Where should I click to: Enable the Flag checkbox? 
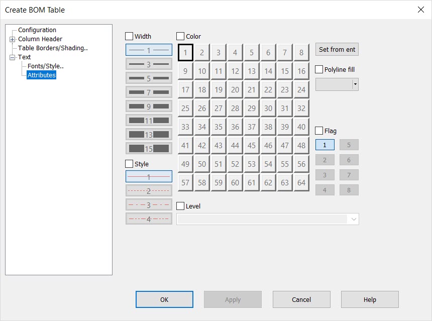(x=318, y=131)
